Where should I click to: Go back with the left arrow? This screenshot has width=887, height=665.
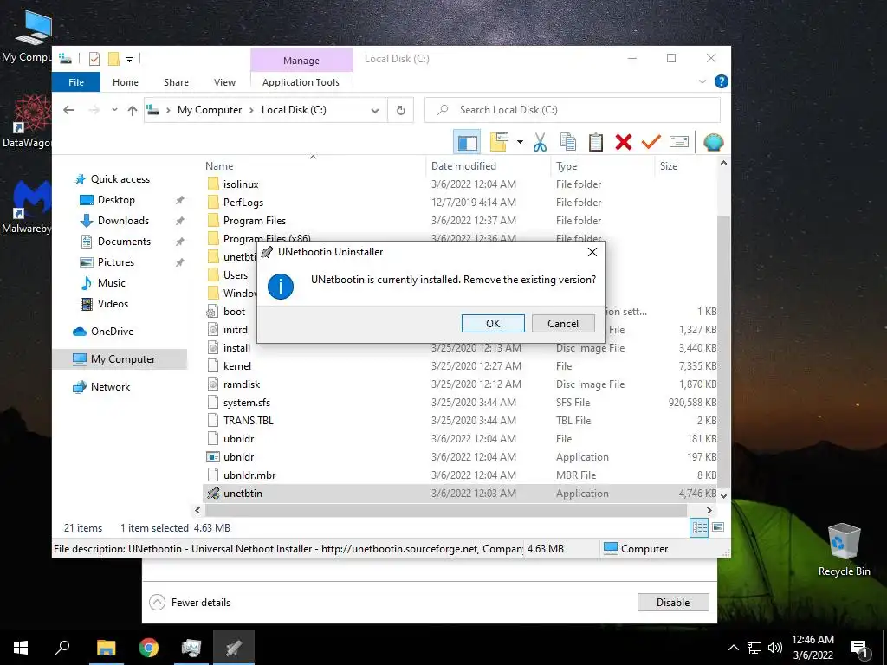coord(68,110)
